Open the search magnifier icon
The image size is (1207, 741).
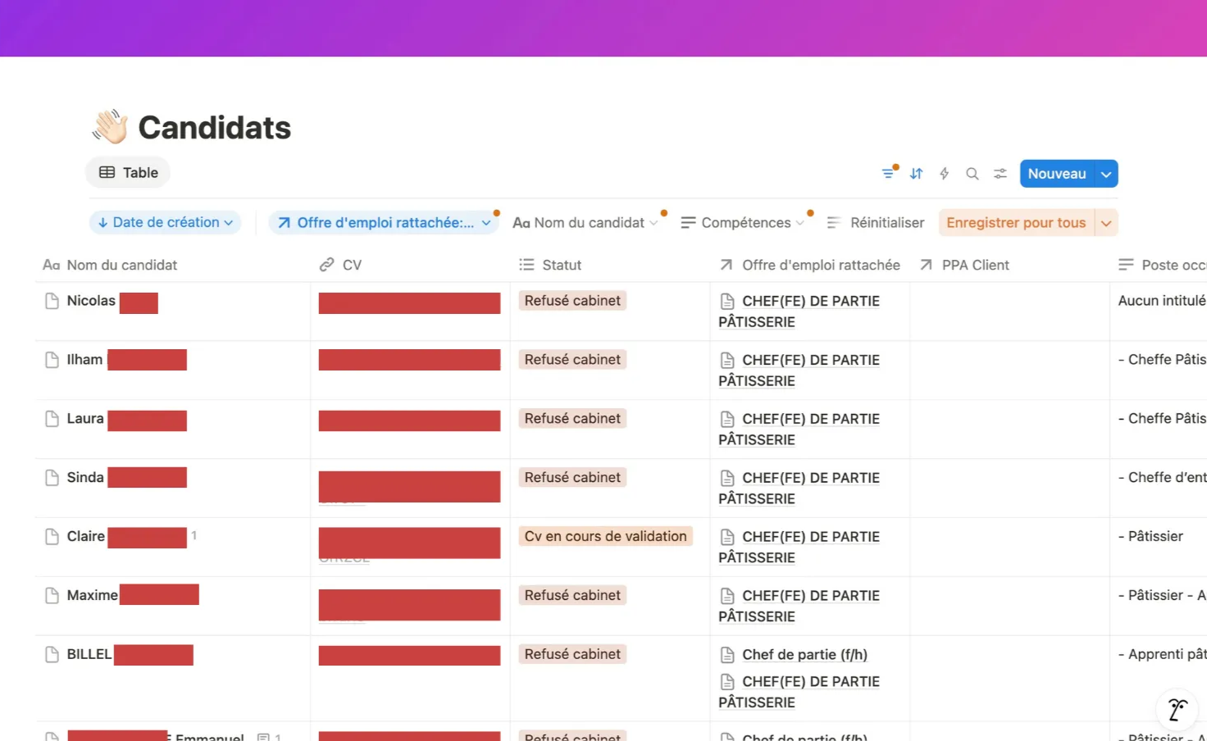point(972,174)
